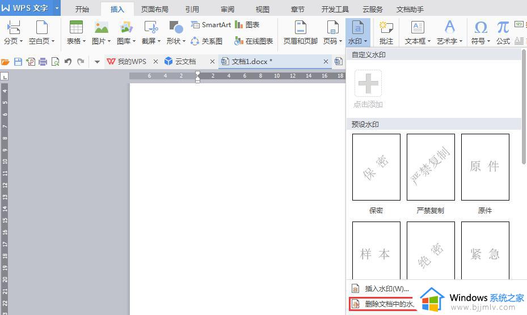Open the 文档助手 ribbon tab
Image resolution: width=527 pixels, height=315 pixels.
click(410, 10)
